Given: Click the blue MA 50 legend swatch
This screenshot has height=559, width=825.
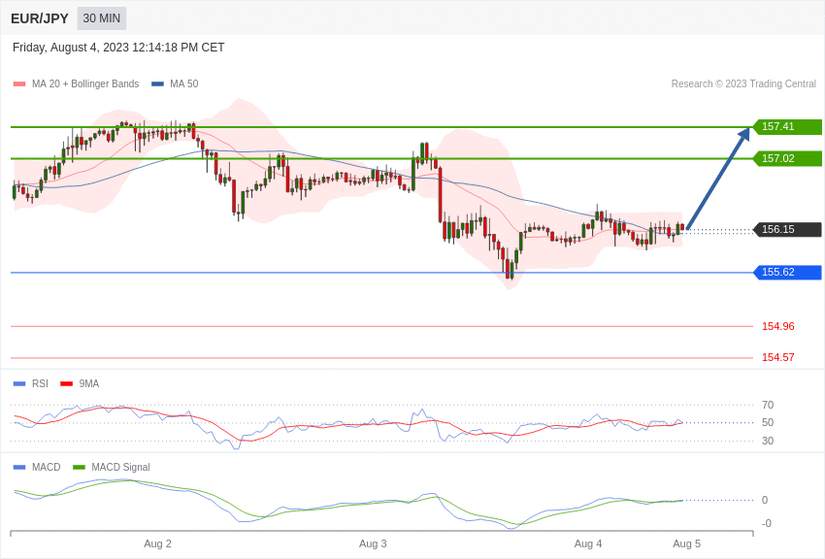Looking at the screenshot, I should coord(157,84).
